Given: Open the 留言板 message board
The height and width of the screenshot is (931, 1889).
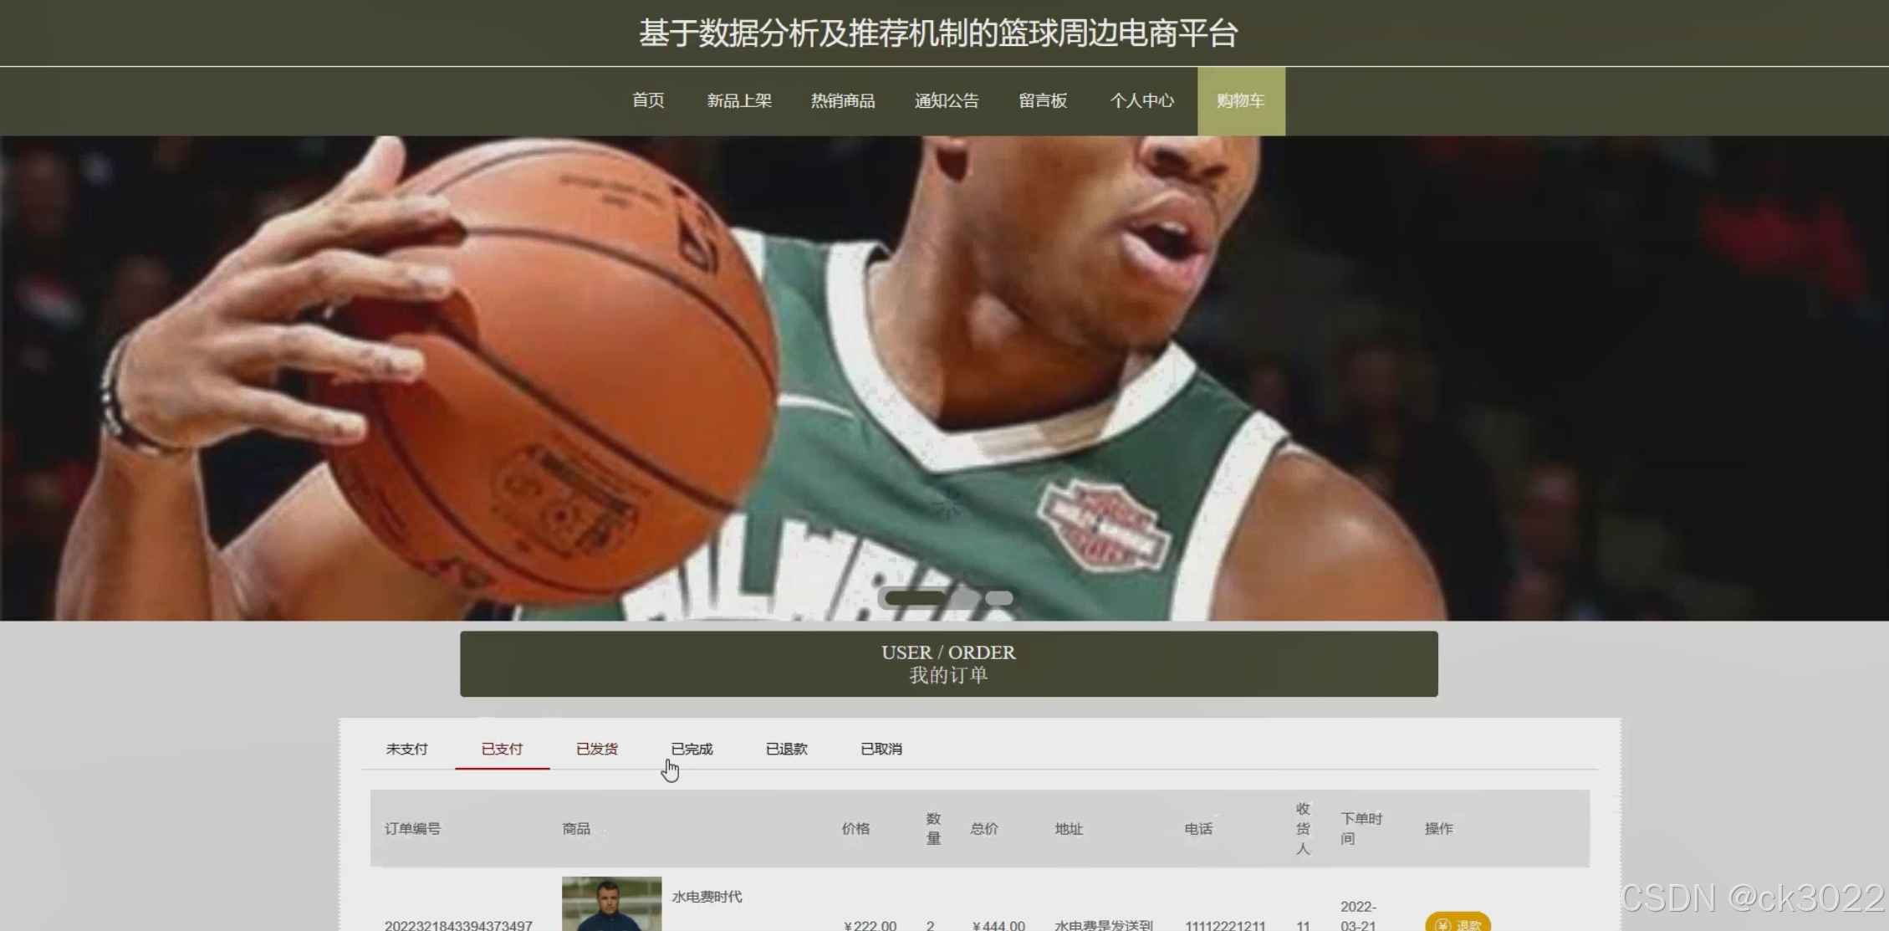Looking at the screenshot, I should coord(1043,100).
